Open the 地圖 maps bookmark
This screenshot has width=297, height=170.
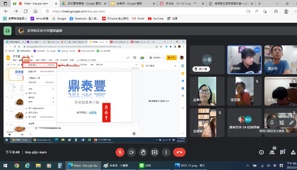click(x=172, y=19)
